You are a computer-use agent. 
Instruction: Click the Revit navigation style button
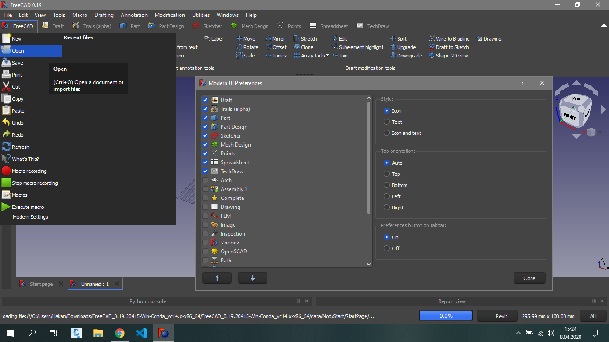pos(497,316)
